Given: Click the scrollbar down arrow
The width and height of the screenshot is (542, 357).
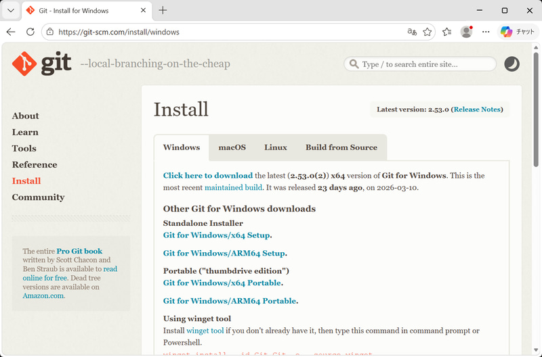Looking at the screenshot, I should pos(536,351).
